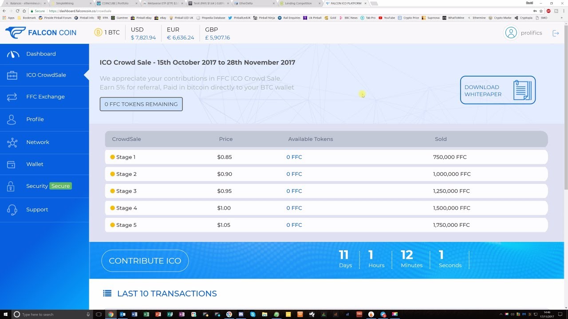Click the Profile person icon in sidebar
The width and height of the screenshot is (568, 319).
point(12,119)
